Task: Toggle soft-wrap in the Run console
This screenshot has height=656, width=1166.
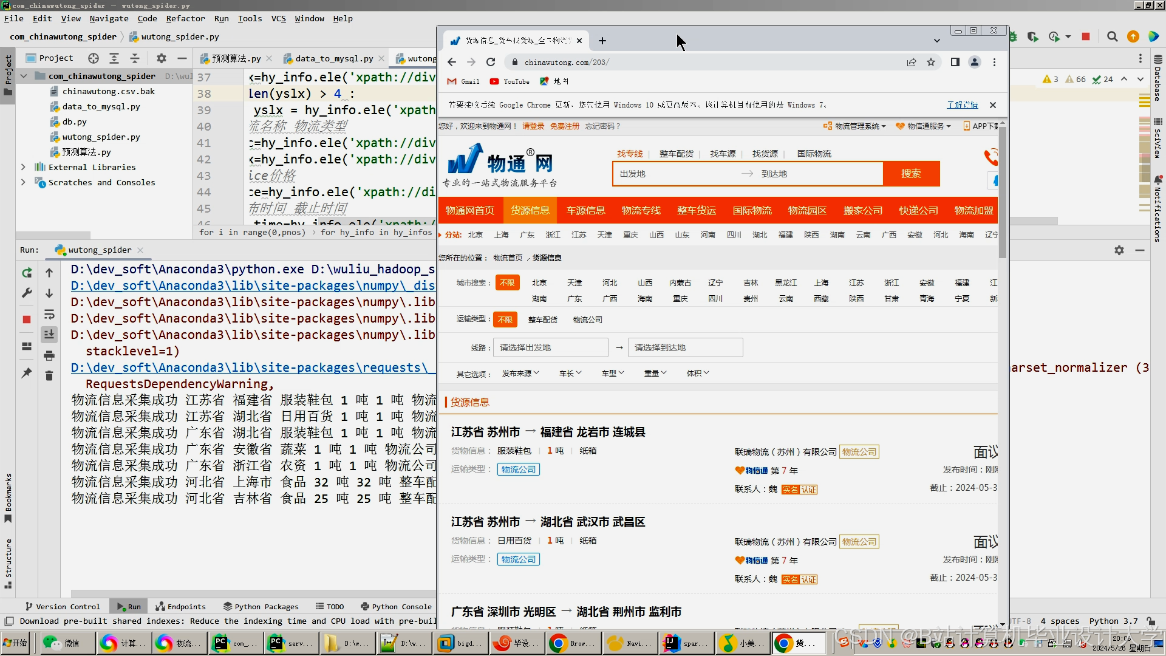Action: pos(49,314)
